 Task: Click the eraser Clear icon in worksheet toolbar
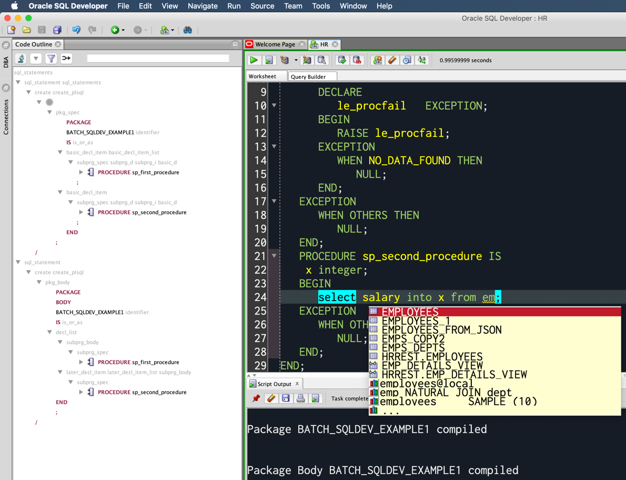[392, 60]
